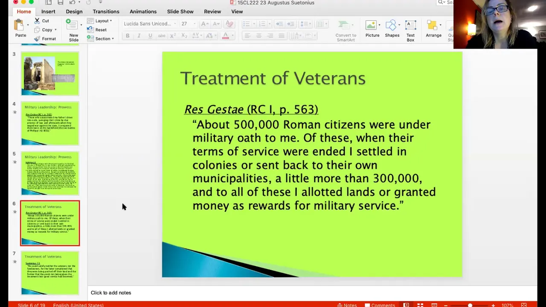The width and height of the screenshot is (546, 307).
Task: Click the Paste clipboard icon
Action: [x=19, y=25]
